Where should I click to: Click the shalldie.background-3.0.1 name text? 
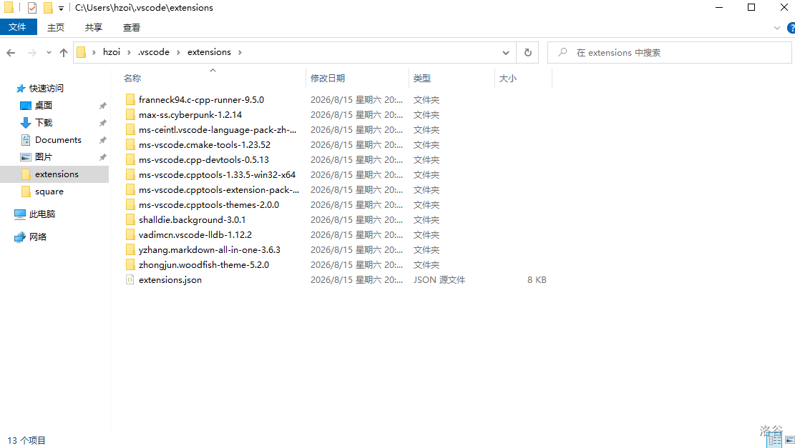192,219
